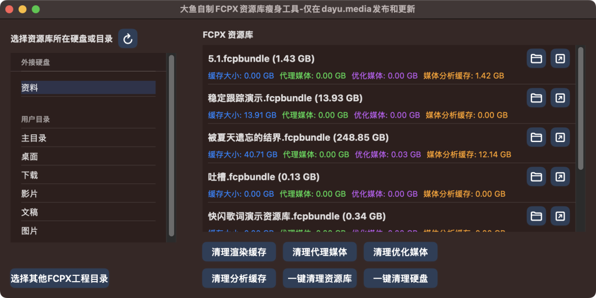Click the open-external arrow icon for 吐槽.fcpbundle
The width and height of the screenshot is (596, 298).
[560, 176]
